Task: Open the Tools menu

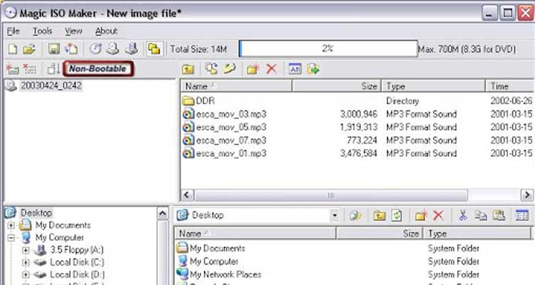Action: tap(42, 31)
